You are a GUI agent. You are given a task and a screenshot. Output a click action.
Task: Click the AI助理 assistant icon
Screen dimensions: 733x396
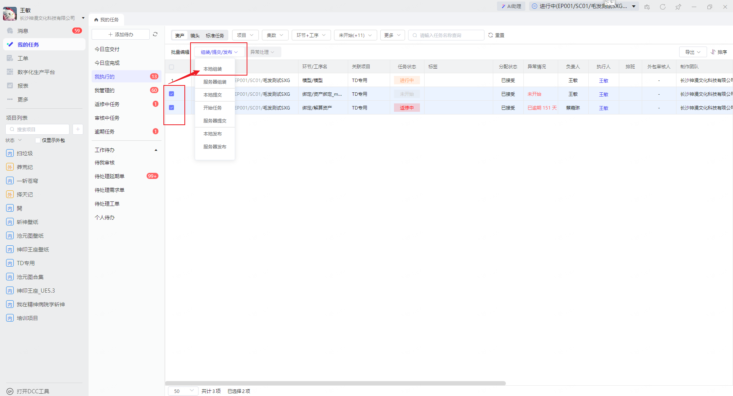pos(504,6)
